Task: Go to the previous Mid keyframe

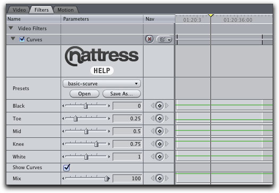Action: (153, 131)
